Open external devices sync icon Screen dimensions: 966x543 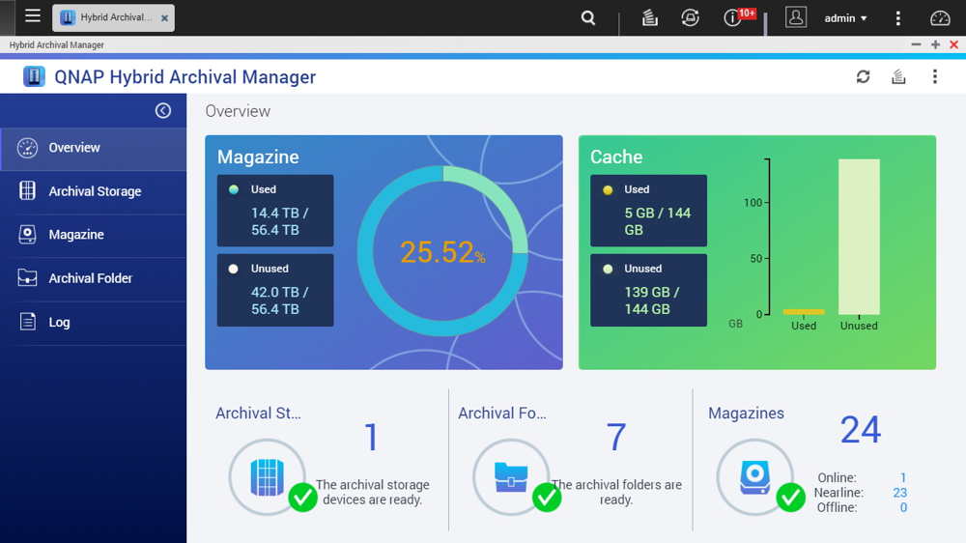690,17
